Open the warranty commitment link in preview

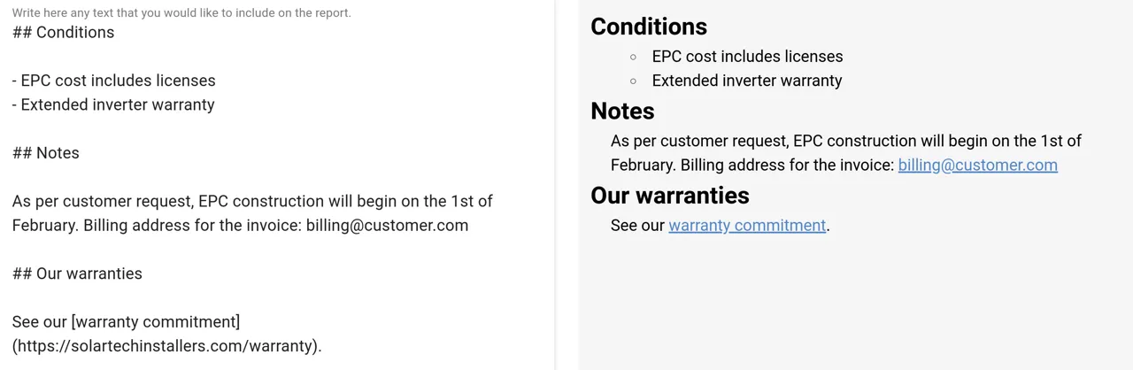tap(747, 225)
